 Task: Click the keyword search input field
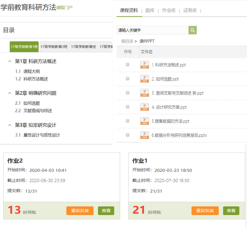(152, 30)
